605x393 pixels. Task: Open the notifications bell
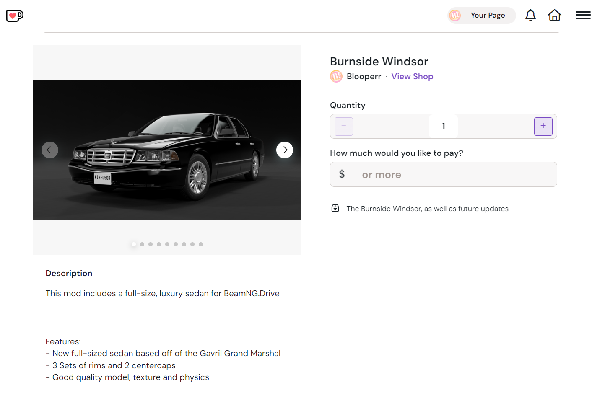pyautogui.click(x=530, y=16)
